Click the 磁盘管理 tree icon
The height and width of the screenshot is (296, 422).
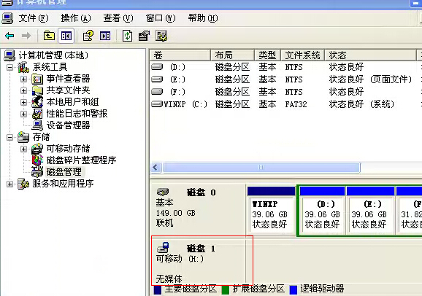[37, 172]
